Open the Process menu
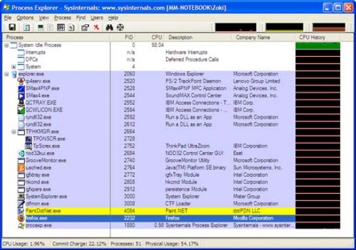Viewport: 356px width, 250px height. 63,18
